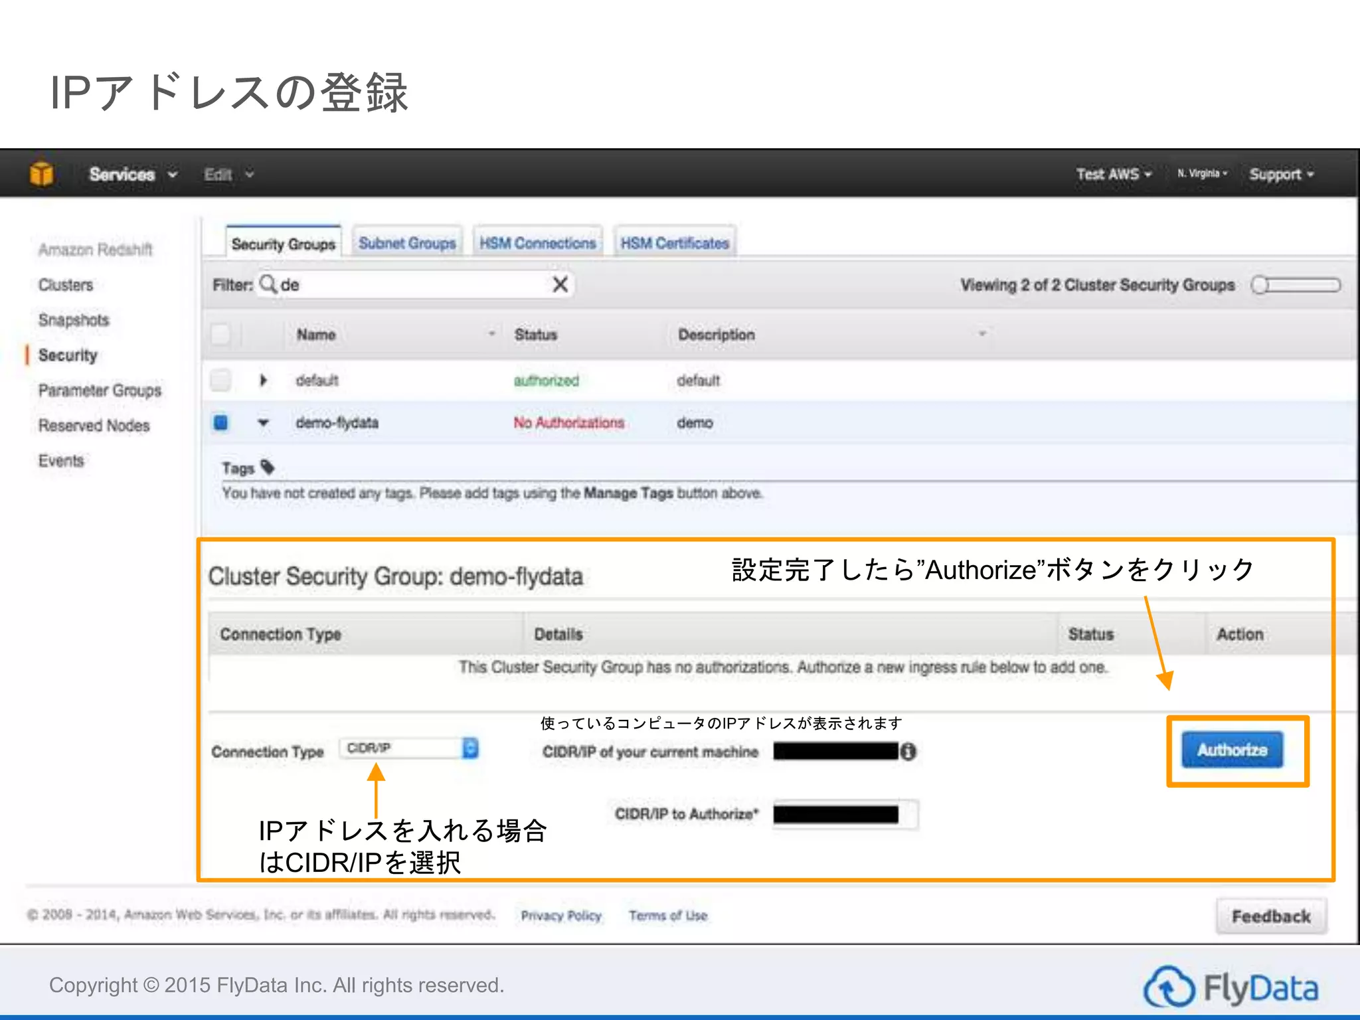Toggle the select-all checkbox in the table header
The height and width of the screenshot is (1020, 1360).
[220, 334]
